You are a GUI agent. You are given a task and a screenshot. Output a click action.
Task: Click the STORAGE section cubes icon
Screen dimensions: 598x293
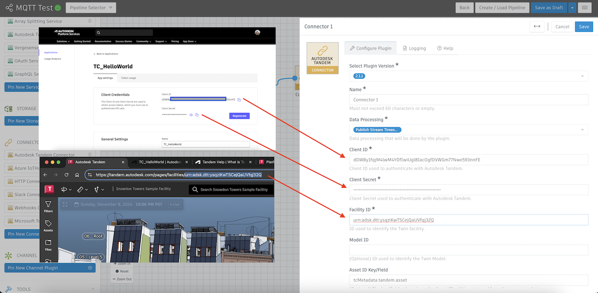pyautogui.click(x=8, y=108)
